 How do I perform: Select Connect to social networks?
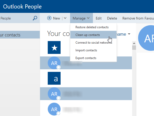point(93,43)
